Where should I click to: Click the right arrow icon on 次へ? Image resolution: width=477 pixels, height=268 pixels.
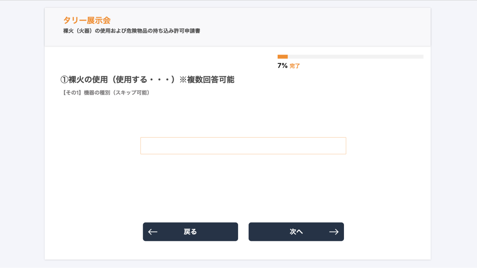click(334, 232)
